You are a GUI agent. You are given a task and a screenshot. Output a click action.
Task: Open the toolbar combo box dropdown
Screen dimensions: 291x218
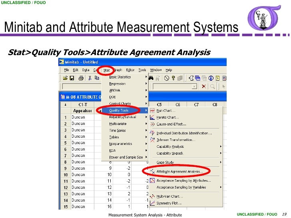pos(194,86)
